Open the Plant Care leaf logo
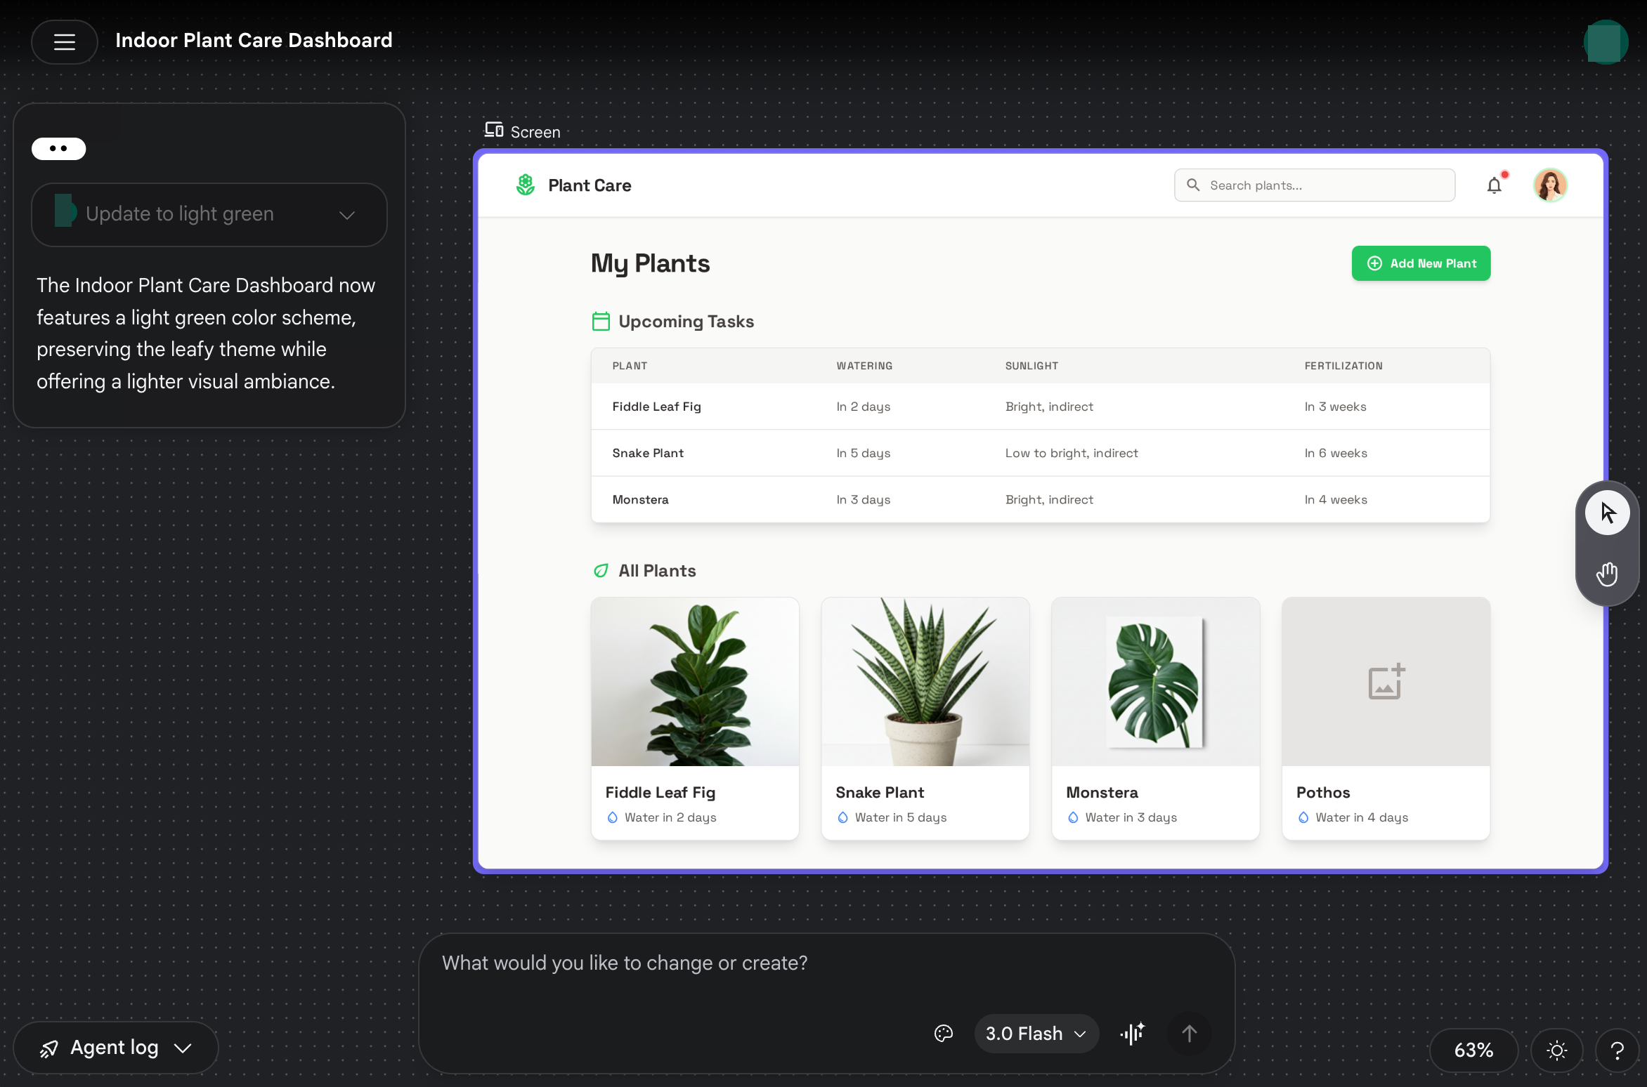The image size is (1647, 1087). click(525, 185)
